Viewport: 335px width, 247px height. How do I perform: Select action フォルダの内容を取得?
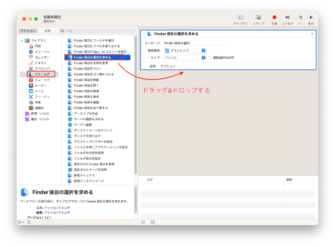(86, 153)
